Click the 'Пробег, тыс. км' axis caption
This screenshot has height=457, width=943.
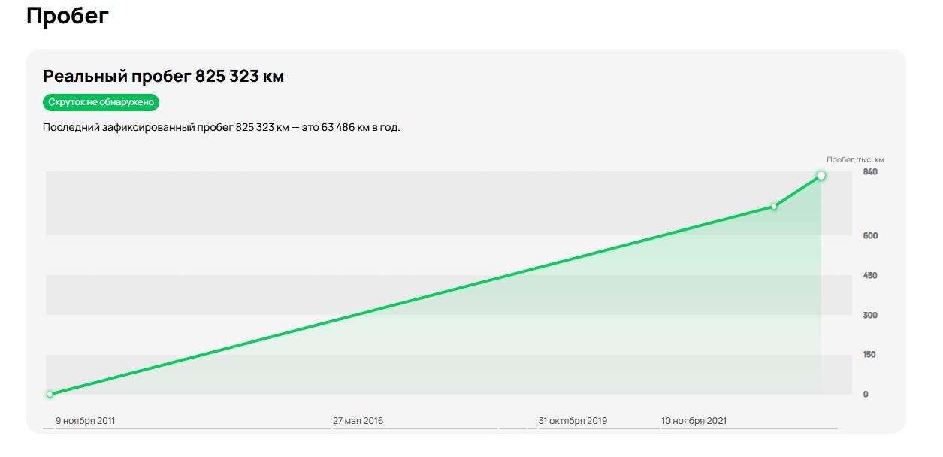[x=855, y=159]
